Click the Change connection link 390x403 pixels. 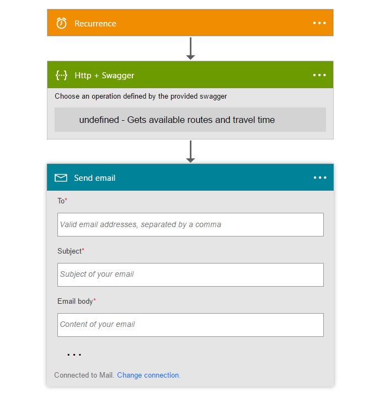pos(148,375)
